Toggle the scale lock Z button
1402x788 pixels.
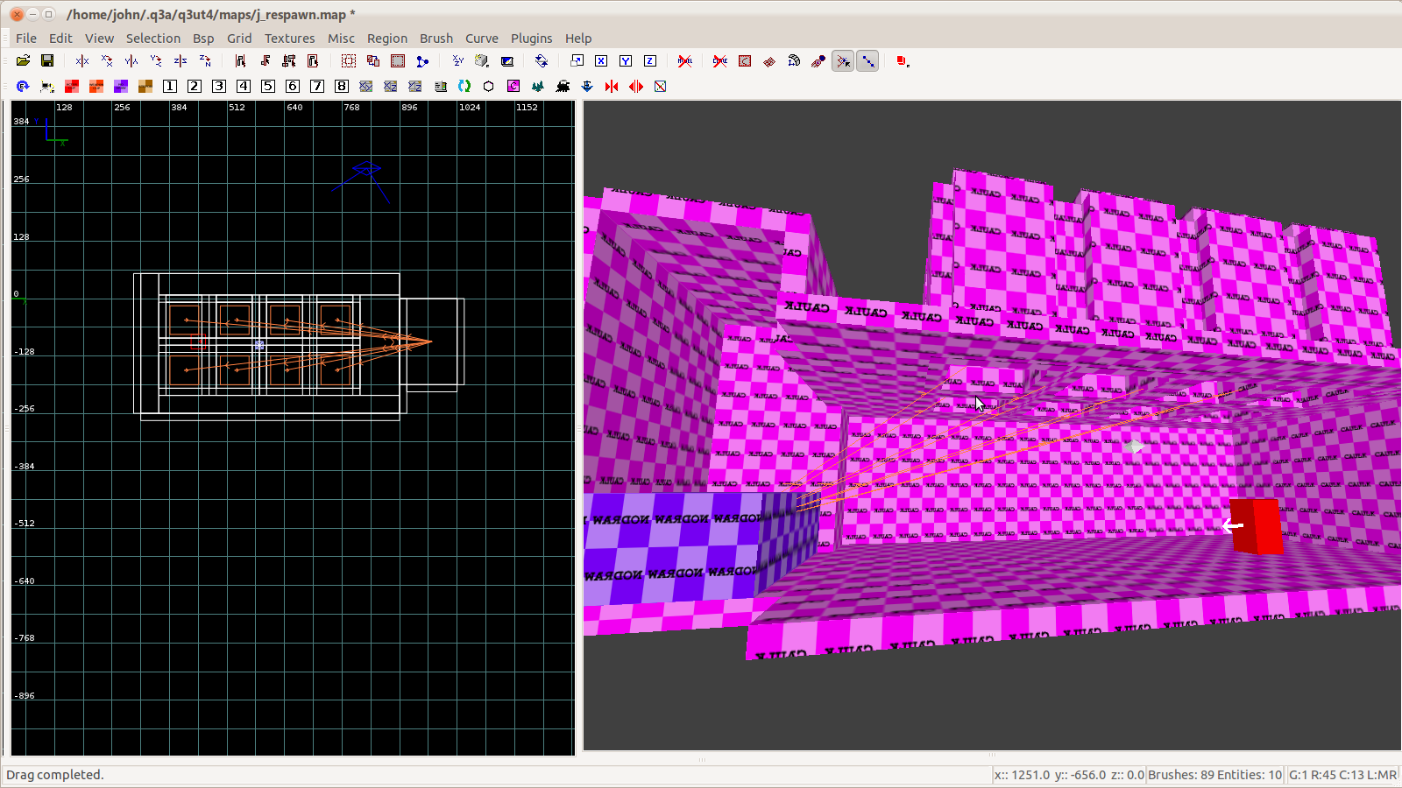650,61
